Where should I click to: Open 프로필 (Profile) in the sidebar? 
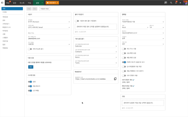point(4,12)
